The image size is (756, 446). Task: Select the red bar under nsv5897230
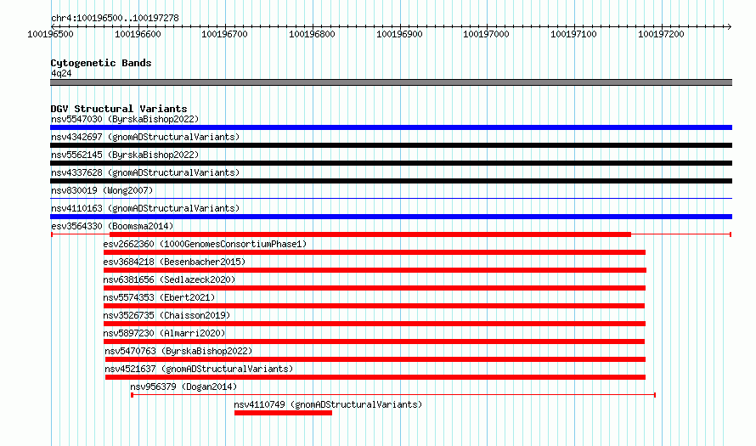pos(374,342)
